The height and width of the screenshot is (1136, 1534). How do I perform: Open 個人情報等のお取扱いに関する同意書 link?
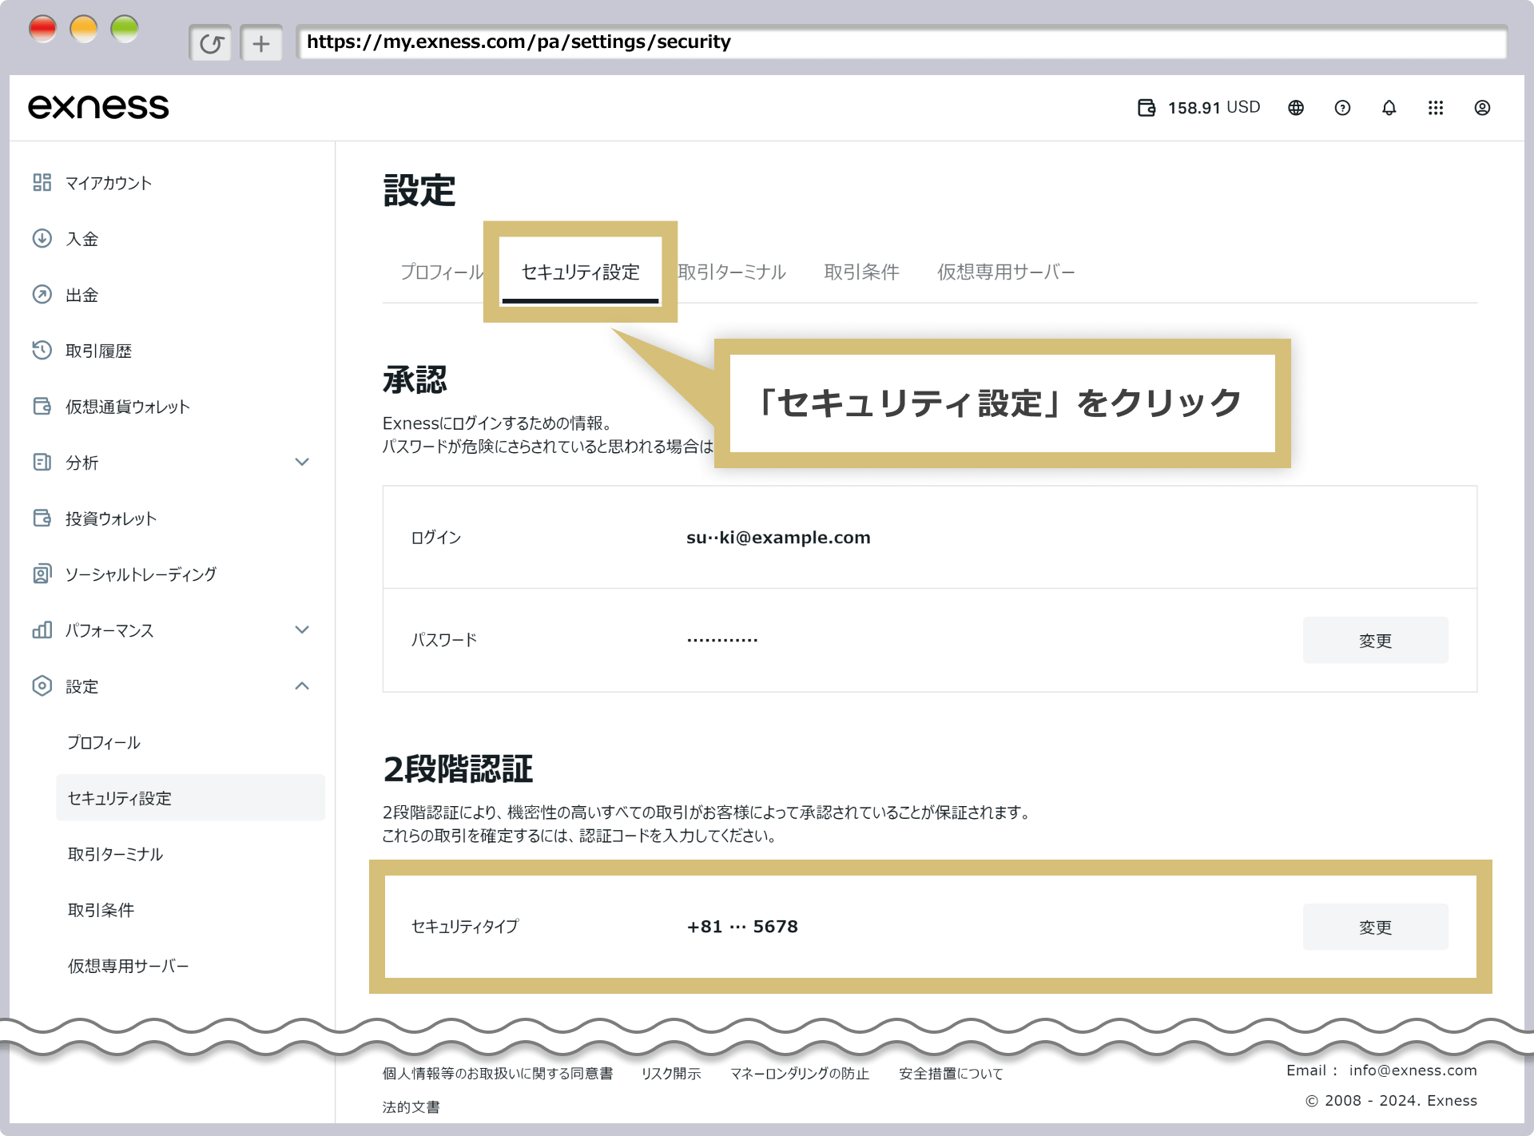coord(497,1074)
